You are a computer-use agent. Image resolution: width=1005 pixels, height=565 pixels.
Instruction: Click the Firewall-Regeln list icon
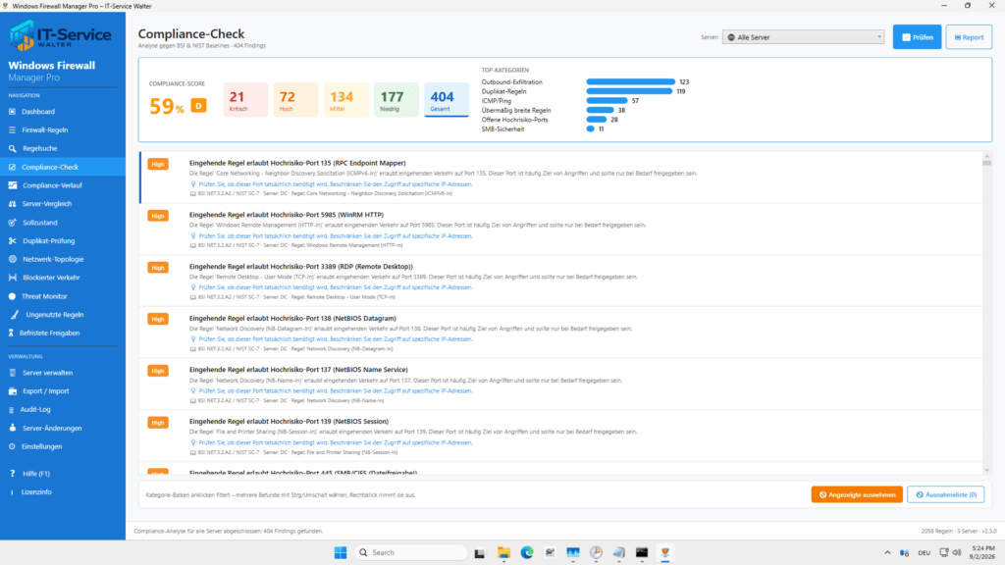tap(12, 130)
